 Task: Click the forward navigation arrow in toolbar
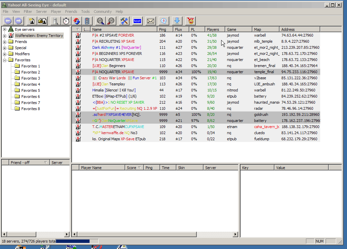(x=19, y=21)
